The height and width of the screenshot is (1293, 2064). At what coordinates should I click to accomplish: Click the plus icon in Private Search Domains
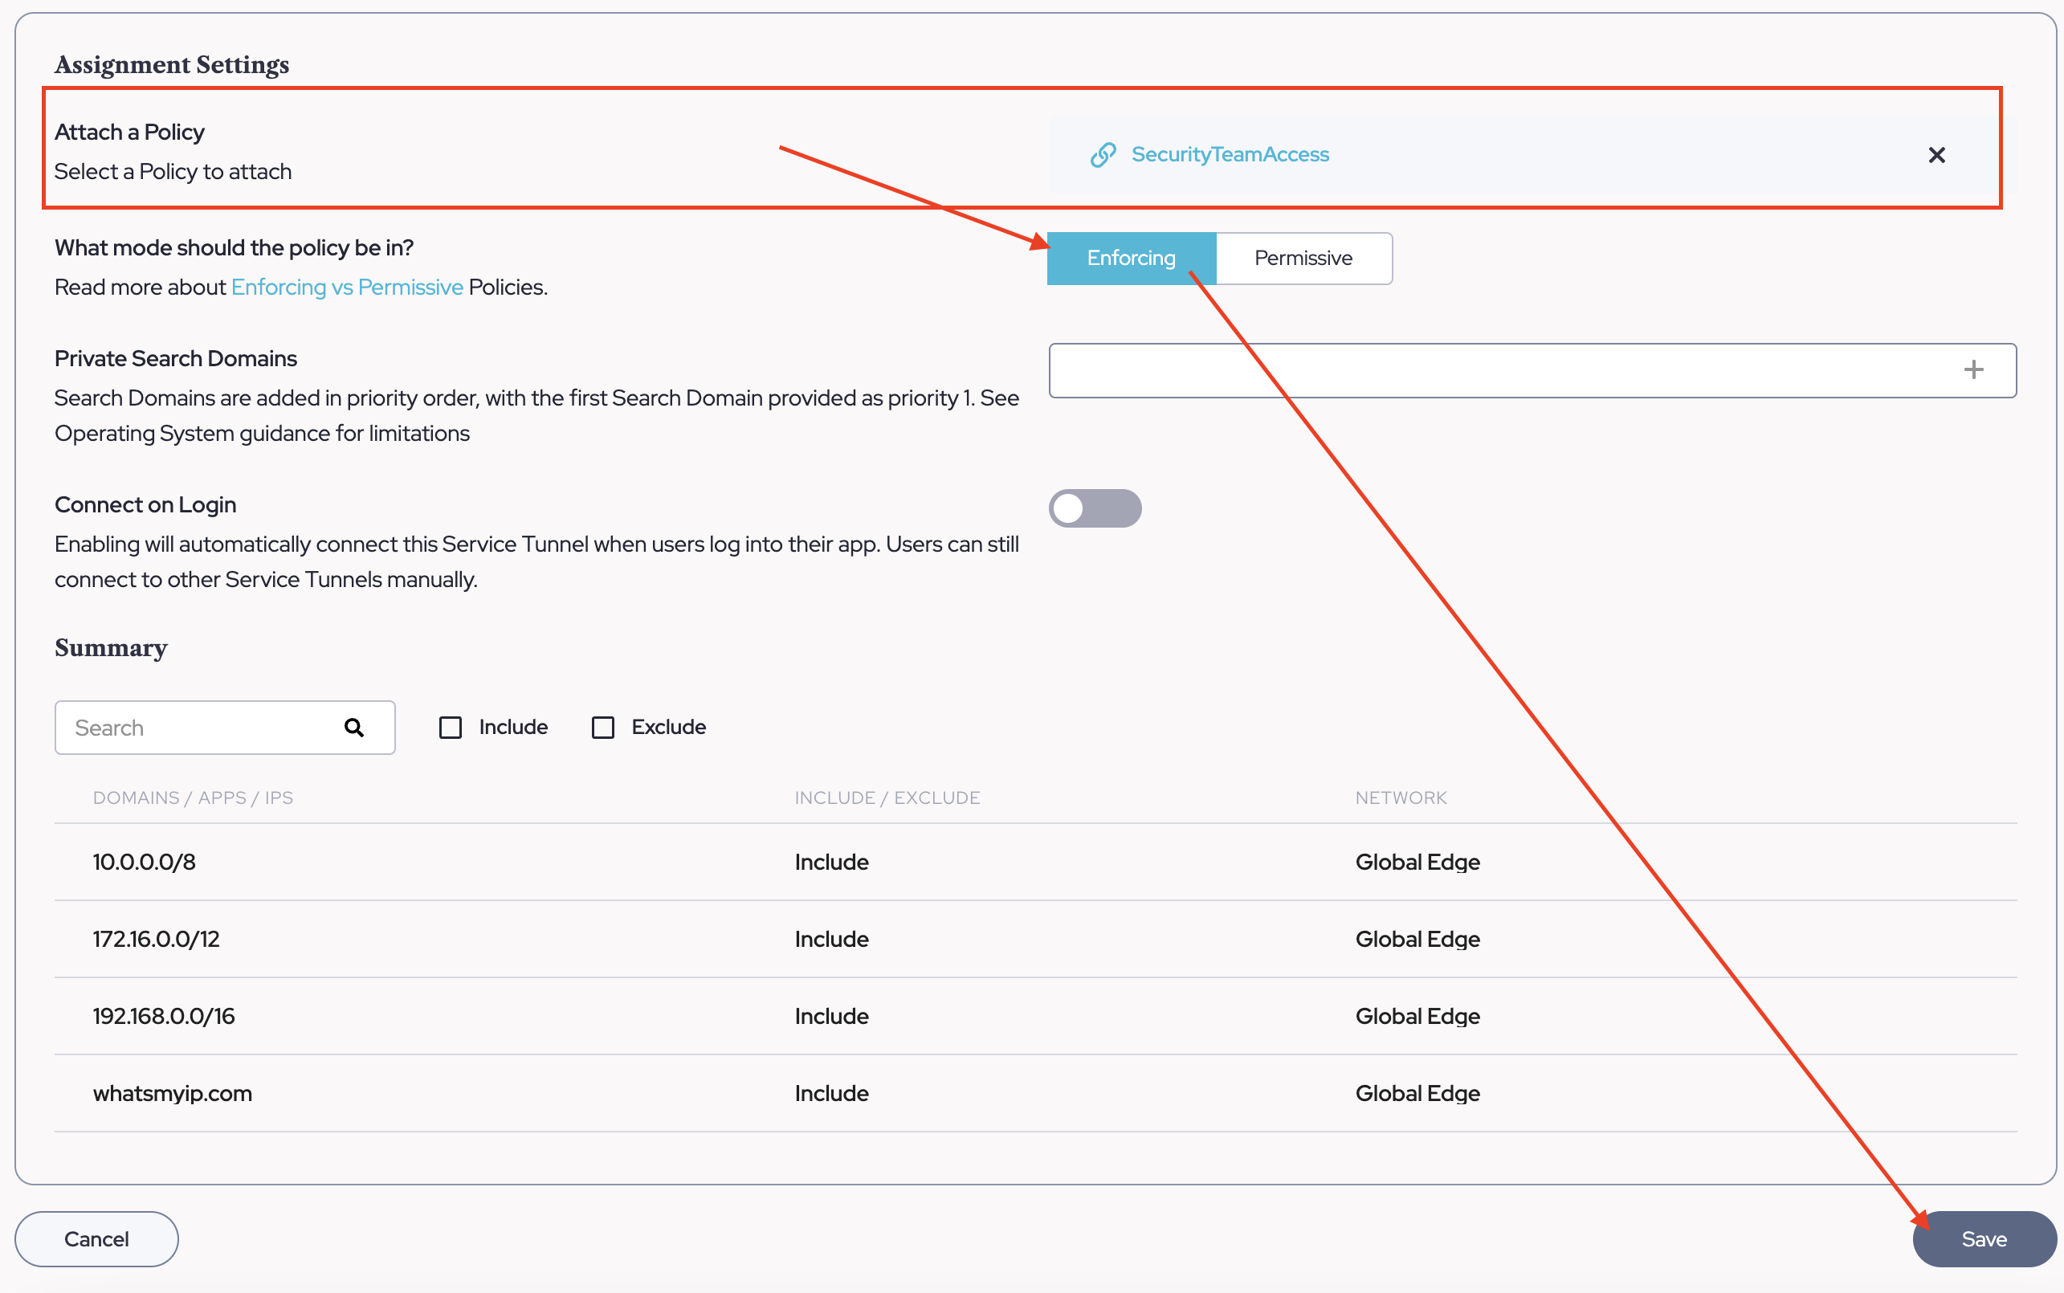pyautogui.click(x=1973, y=369)
